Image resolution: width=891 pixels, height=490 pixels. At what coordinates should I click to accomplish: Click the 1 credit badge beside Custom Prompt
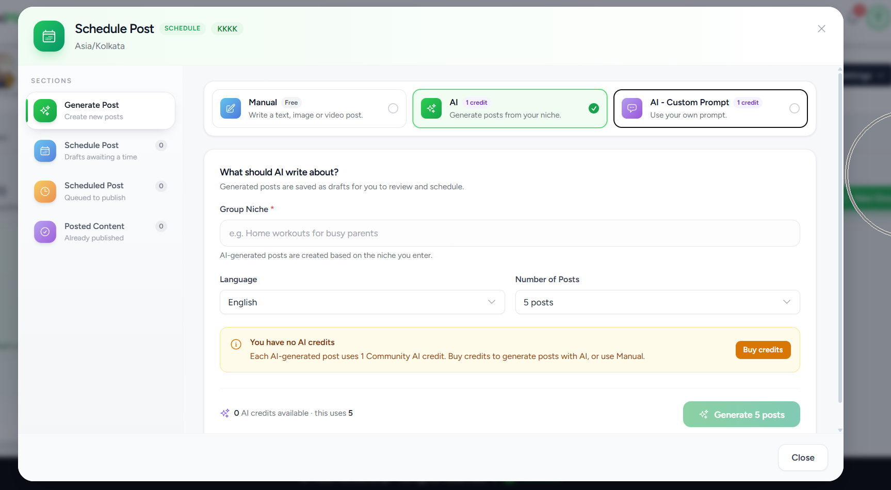(748, 103)
